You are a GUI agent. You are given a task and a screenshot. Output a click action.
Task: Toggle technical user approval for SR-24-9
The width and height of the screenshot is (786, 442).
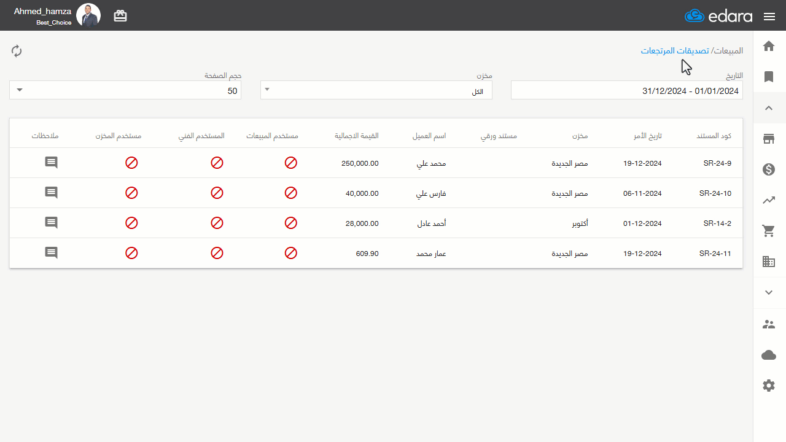217,163
